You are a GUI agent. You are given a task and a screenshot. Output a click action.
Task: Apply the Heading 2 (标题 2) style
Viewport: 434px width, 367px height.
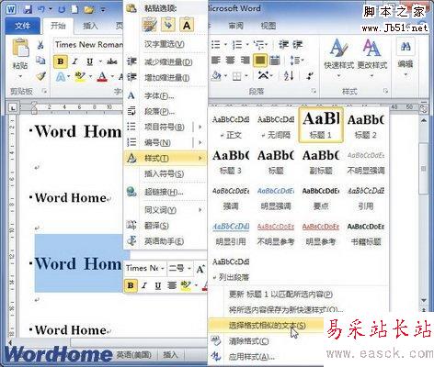(x=366, y=126)
